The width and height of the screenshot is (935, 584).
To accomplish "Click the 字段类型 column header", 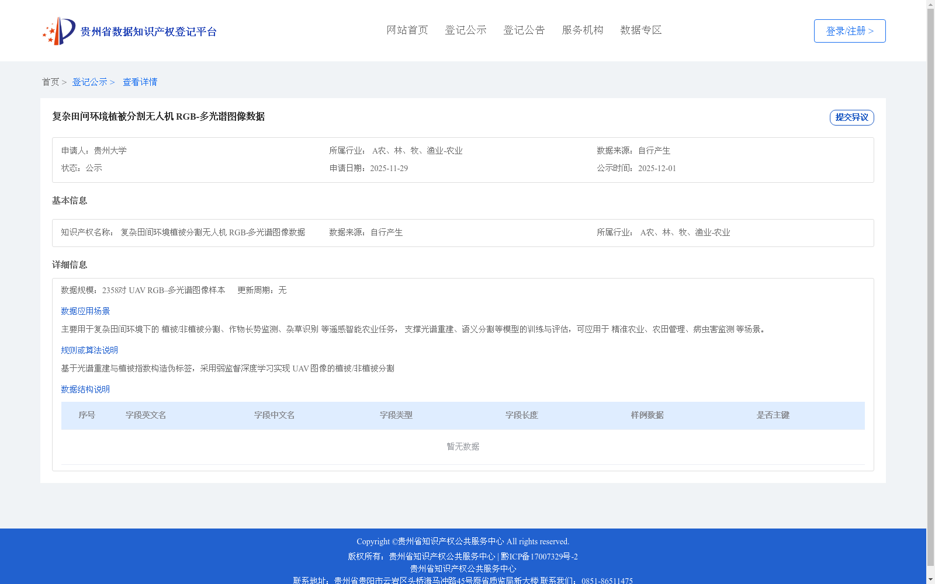I will point(396,415).
